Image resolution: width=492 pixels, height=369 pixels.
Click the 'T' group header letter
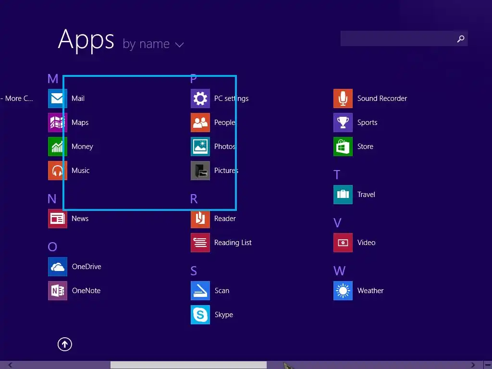pyautogui.click(x=337, y=175)
